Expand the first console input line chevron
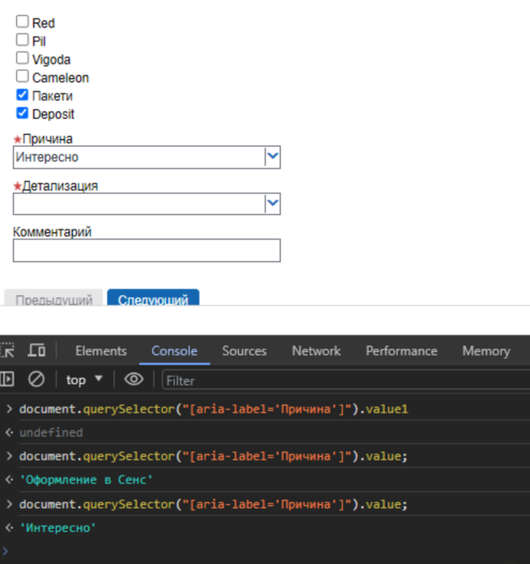 (x=10, y=409)
